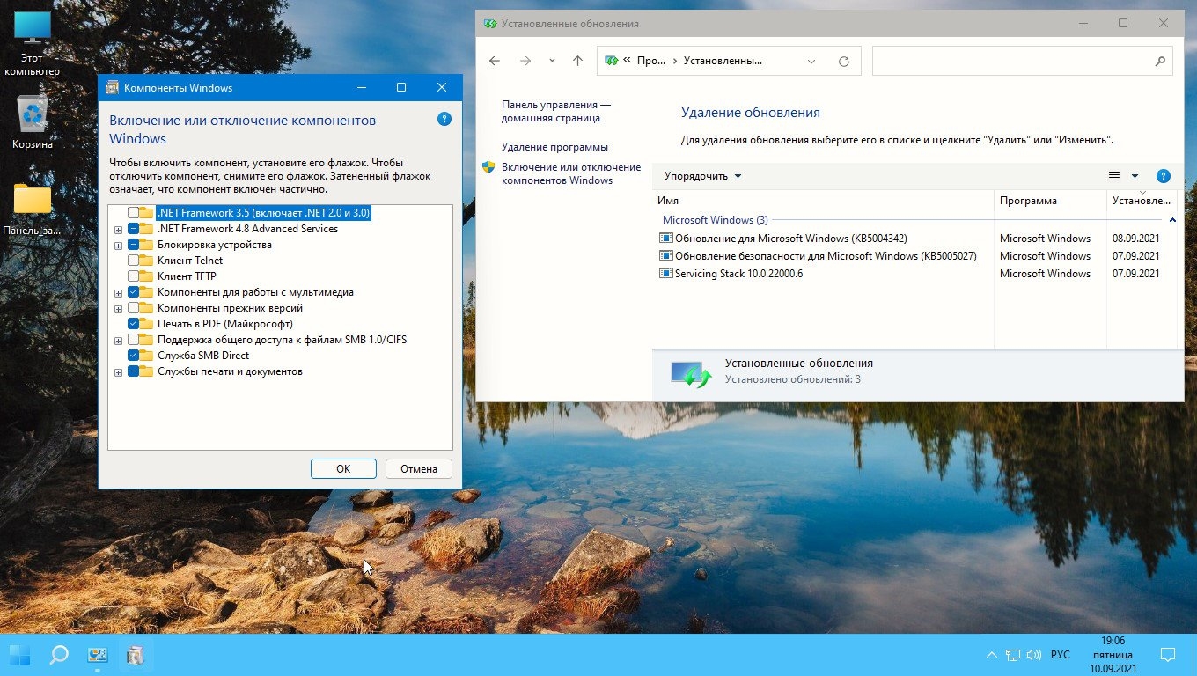Open the Start menu button
1197x676 pixels.
[x=19, y=655]
